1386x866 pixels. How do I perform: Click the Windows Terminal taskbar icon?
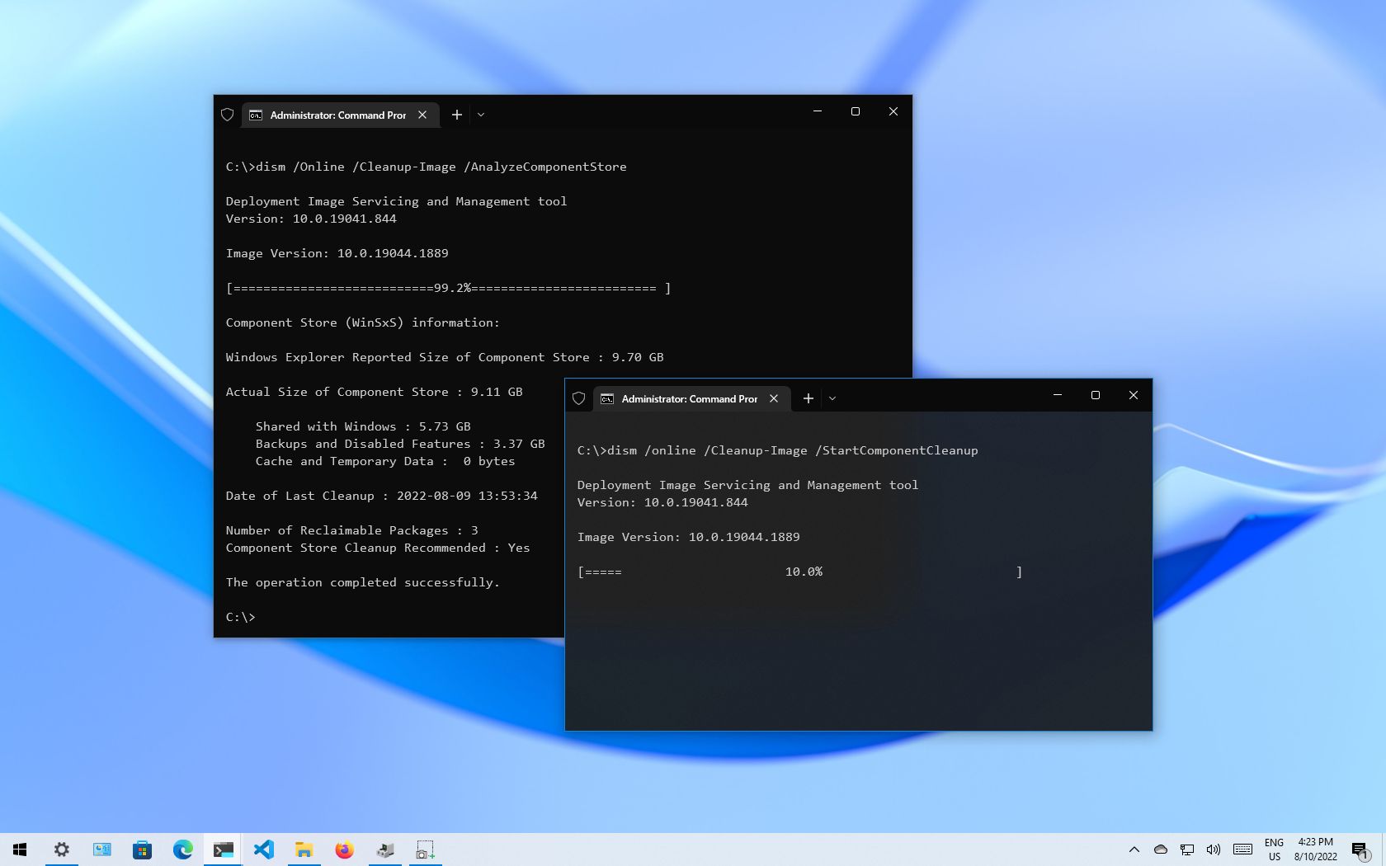(x=223, y=850)
